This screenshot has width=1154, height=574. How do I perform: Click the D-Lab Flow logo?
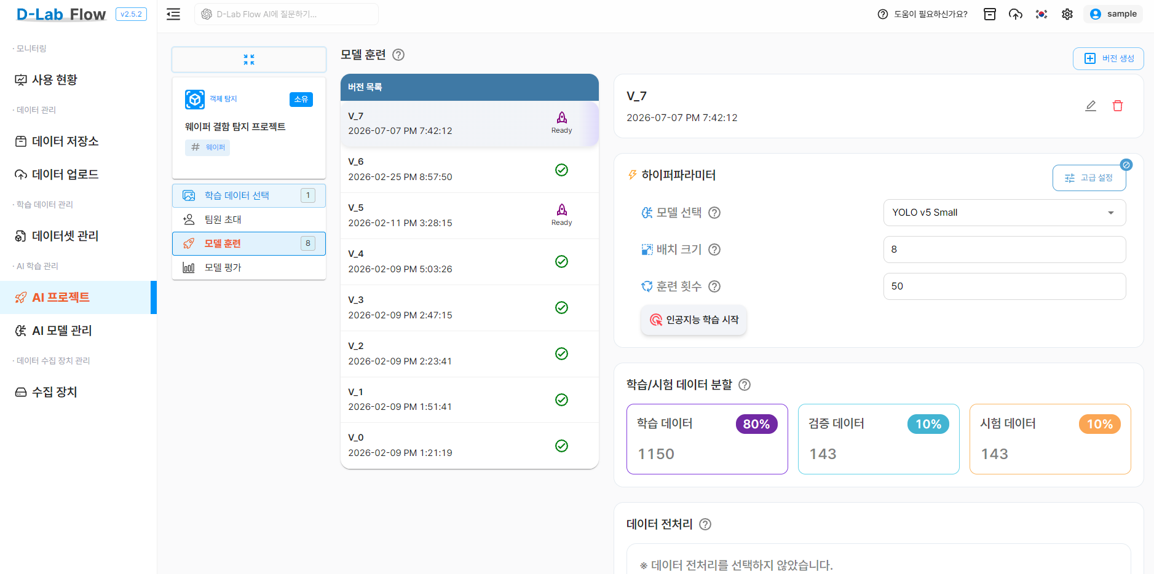coord(61,14)
